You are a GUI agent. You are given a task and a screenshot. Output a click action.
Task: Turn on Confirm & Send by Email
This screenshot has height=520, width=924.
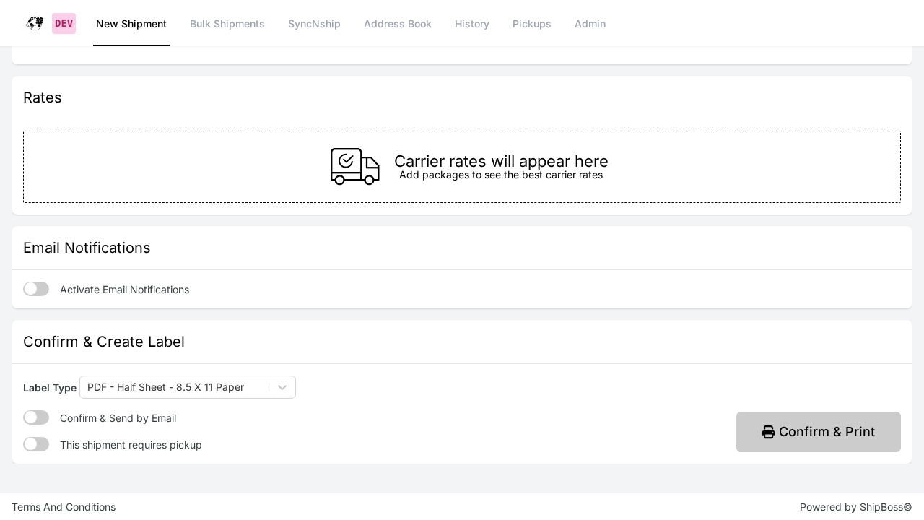[36, 417]
